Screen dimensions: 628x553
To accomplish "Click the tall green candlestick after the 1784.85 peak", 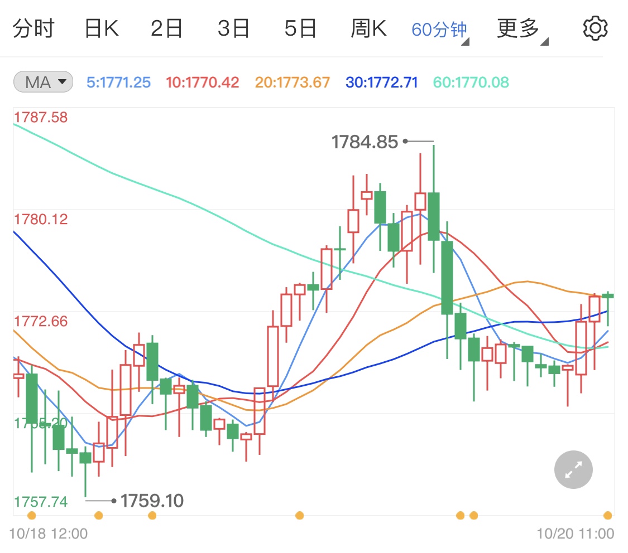I will tap(447, 278).
